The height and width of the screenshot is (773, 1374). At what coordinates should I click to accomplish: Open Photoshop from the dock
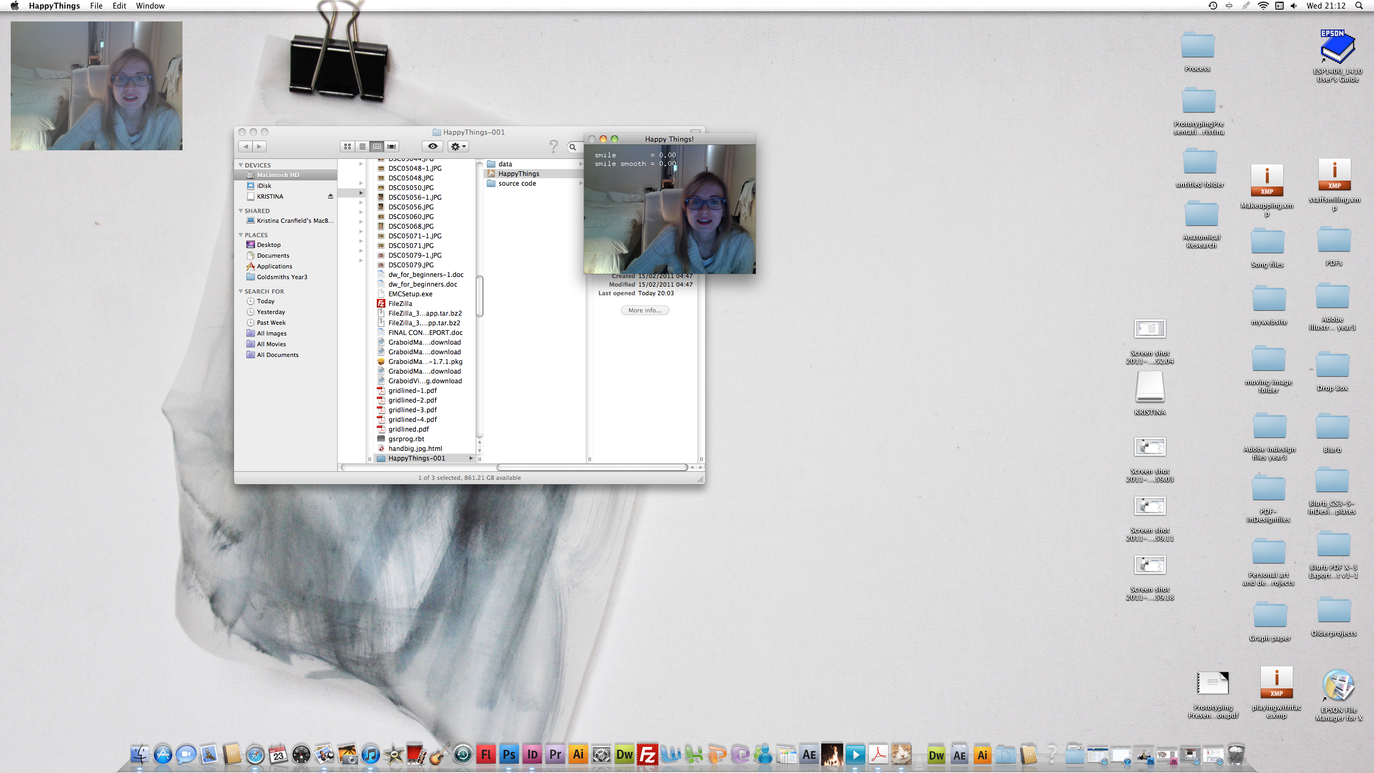509,755
